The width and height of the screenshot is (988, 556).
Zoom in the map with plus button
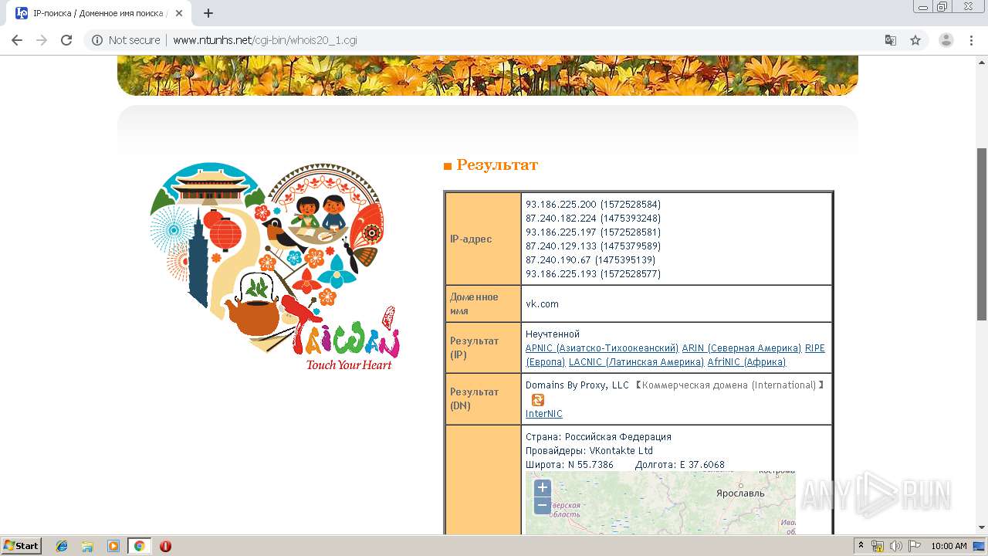tap(543, 487)
